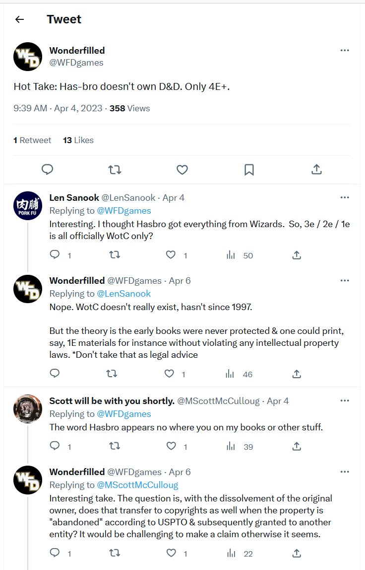Screen dimensions: 365x570
Task: Open options on Scott's reply
Action: (x=345, y=401)
